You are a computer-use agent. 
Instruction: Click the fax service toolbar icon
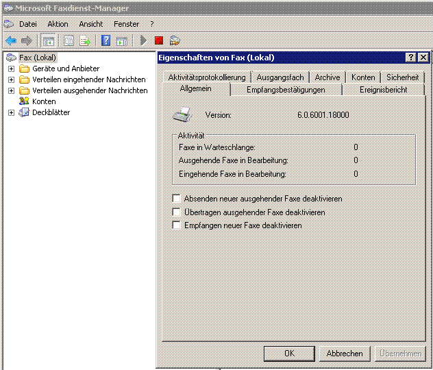click(175, 40)
